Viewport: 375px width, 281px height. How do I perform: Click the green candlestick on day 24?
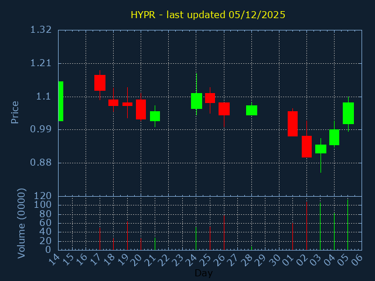196,101
